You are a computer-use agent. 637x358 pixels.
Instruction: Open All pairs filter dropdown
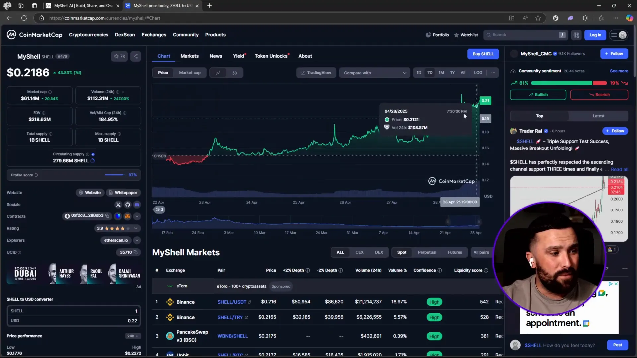pos(481,252)
